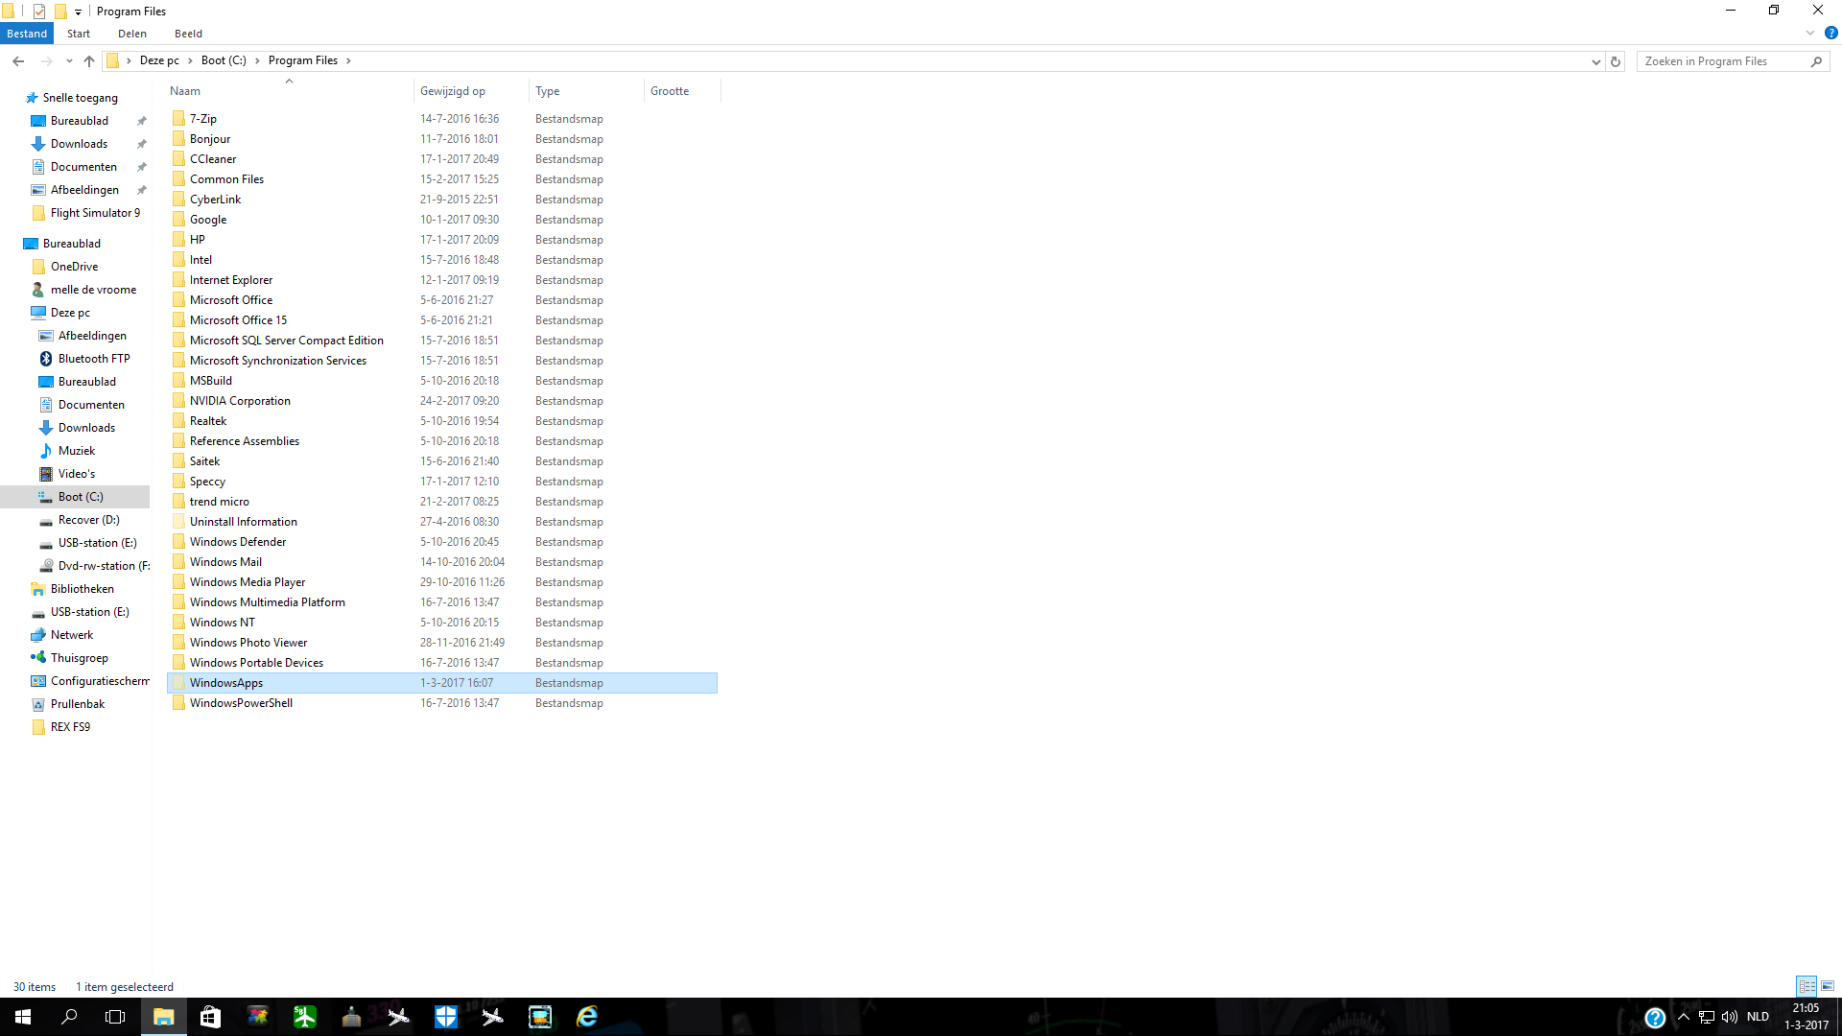Image resolution: width=1842 pixels, height=1036 pixels.
Task: Go up one folder level arrow
Action: click(x=89, y=61)
